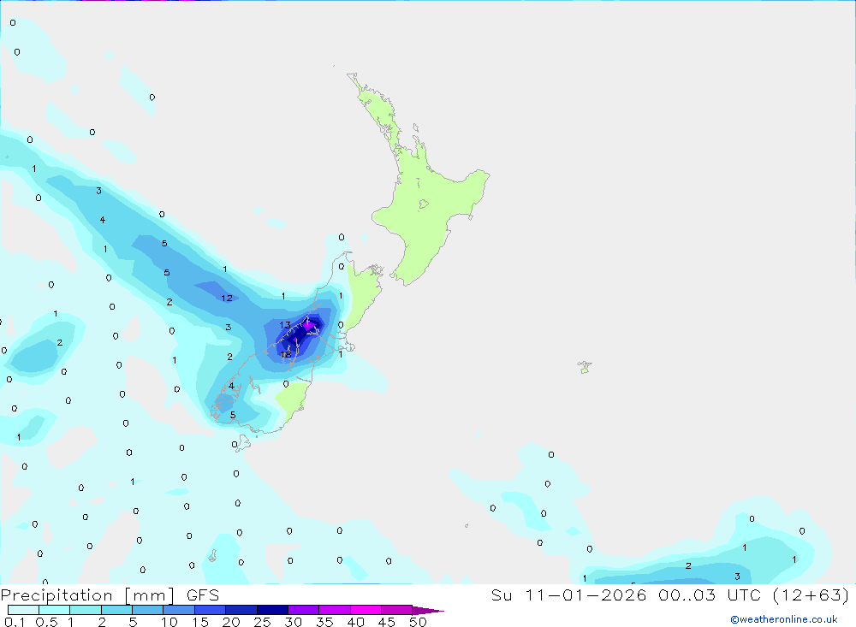Pick the 10–15 mm legend color swatch
Image resolution: width=856 pixels, height=627 pixels.
(179, 610)
